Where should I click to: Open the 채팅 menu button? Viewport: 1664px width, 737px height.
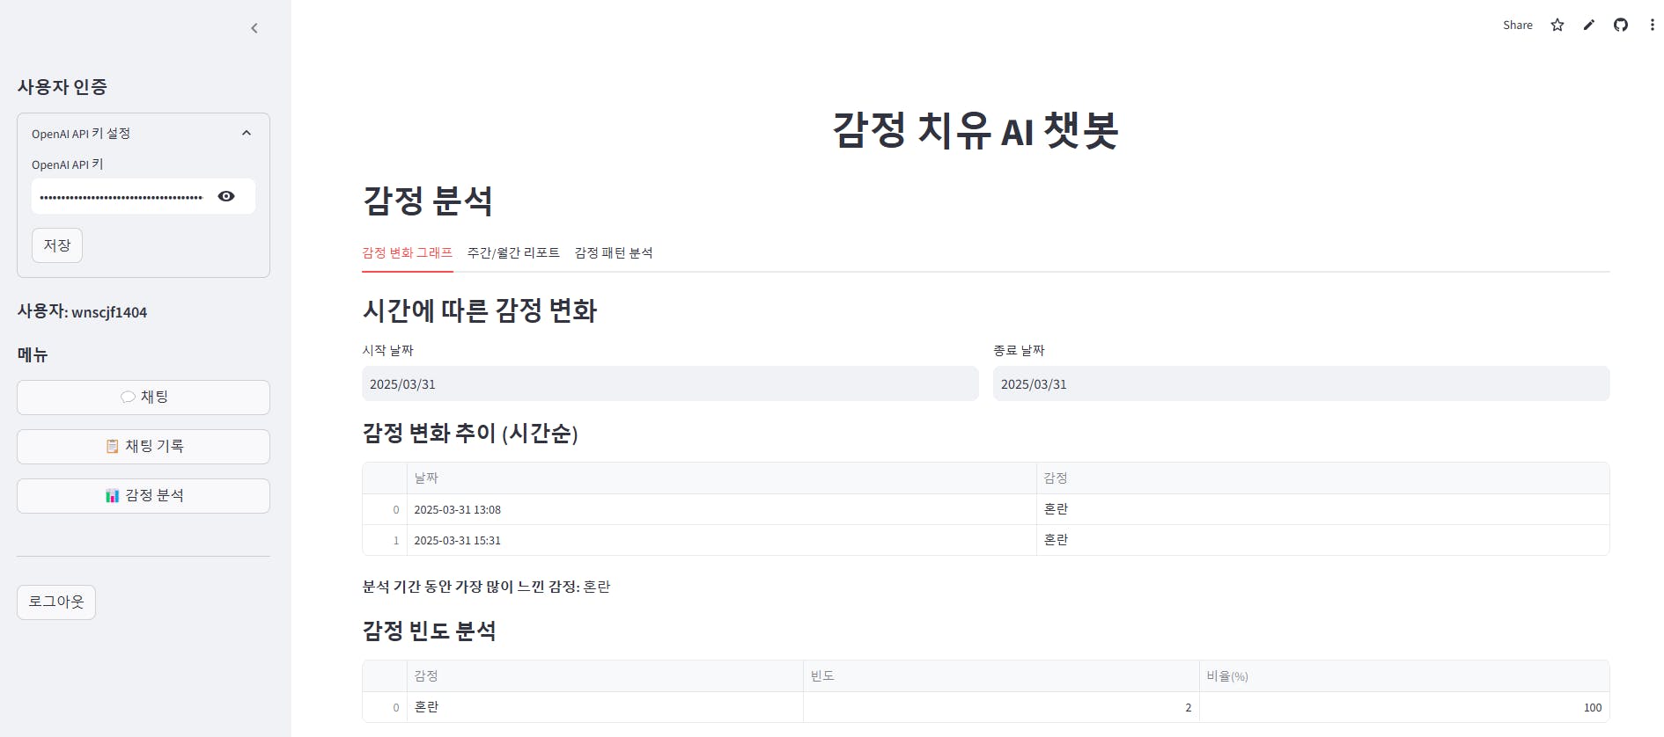coord(144,398)
